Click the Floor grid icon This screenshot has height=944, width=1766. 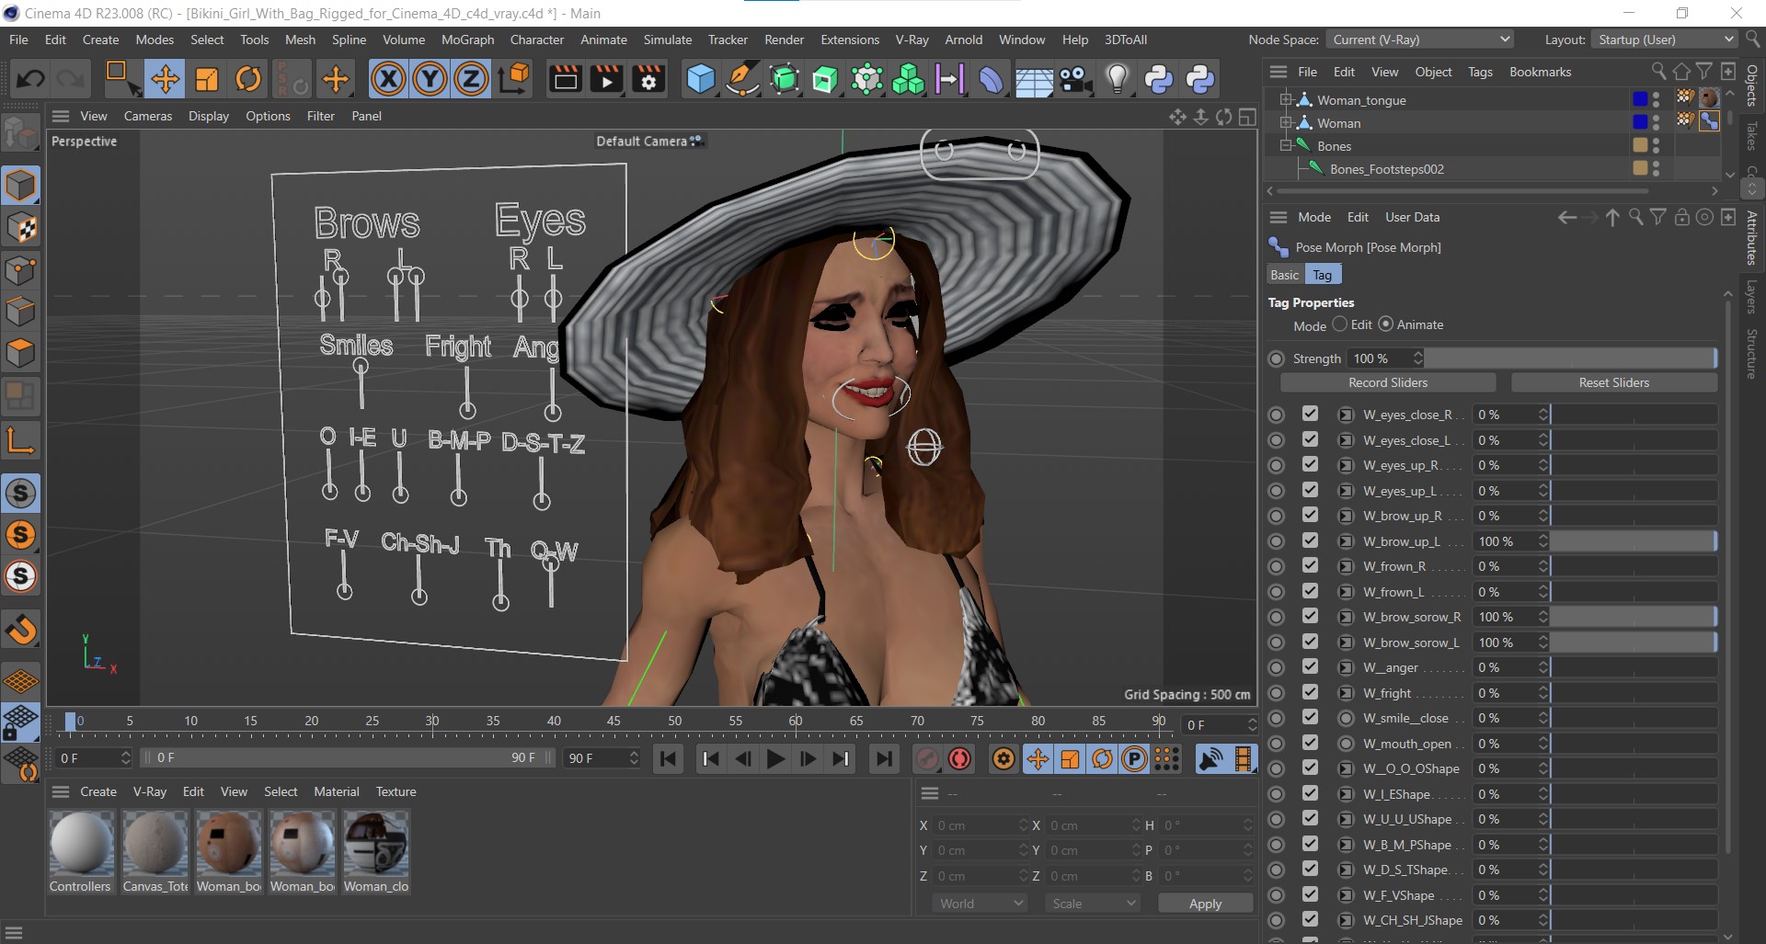click(x=1034, y=79)
